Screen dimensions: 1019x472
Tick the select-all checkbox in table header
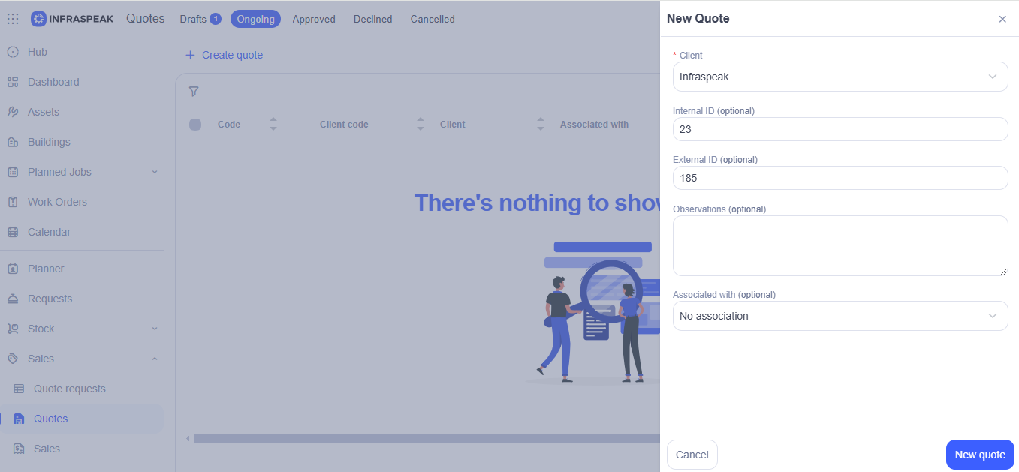click(195, 125)
